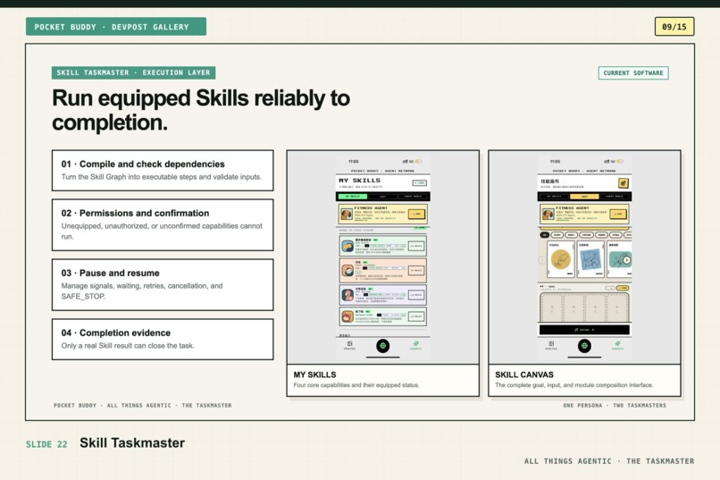Select the Fitness Agent dog avatar in My Skills

coord(347,214)
